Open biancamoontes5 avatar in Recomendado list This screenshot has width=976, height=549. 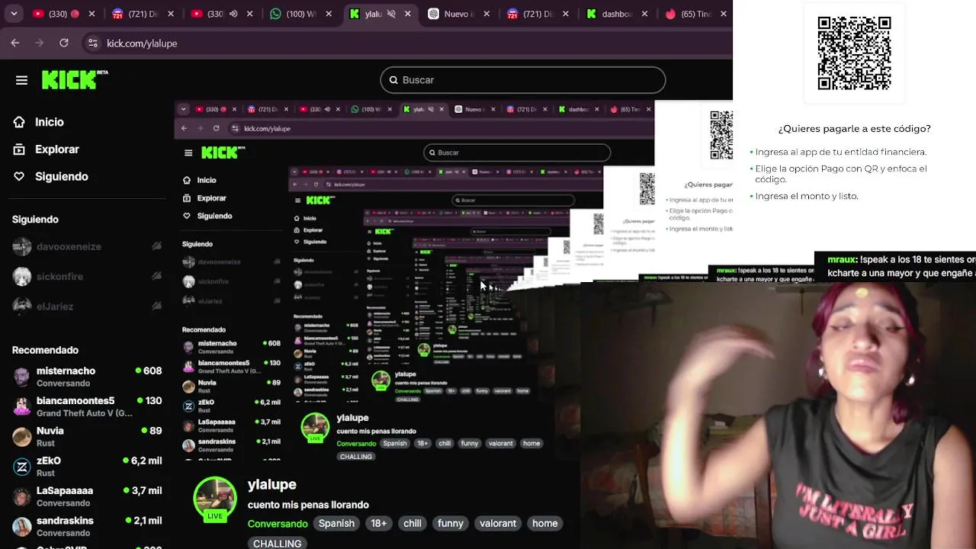pos(22,406)
